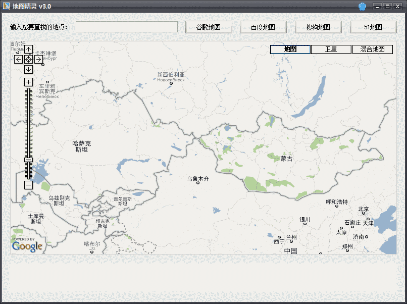The image size is (407, 304).
Task: Open 搜狗地图 map source
Action: pos(318,27)
